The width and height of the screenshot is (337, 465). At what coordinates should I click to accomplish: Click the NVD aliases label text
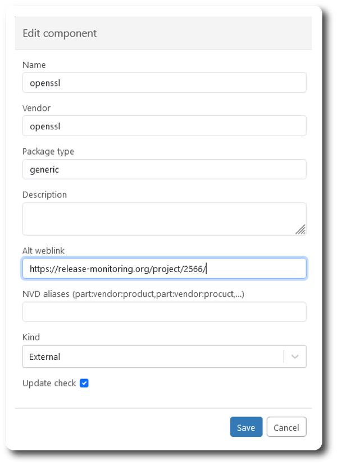[x=133, y=294]
